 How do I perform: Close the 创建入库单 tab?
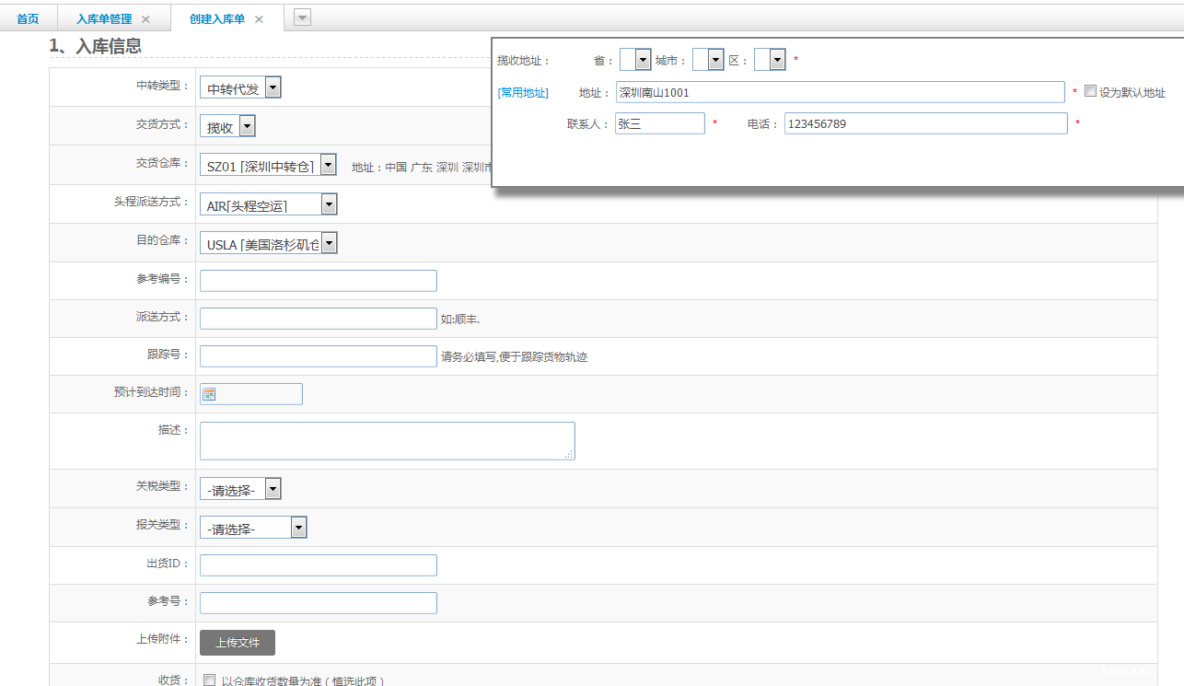click(259, 19)
